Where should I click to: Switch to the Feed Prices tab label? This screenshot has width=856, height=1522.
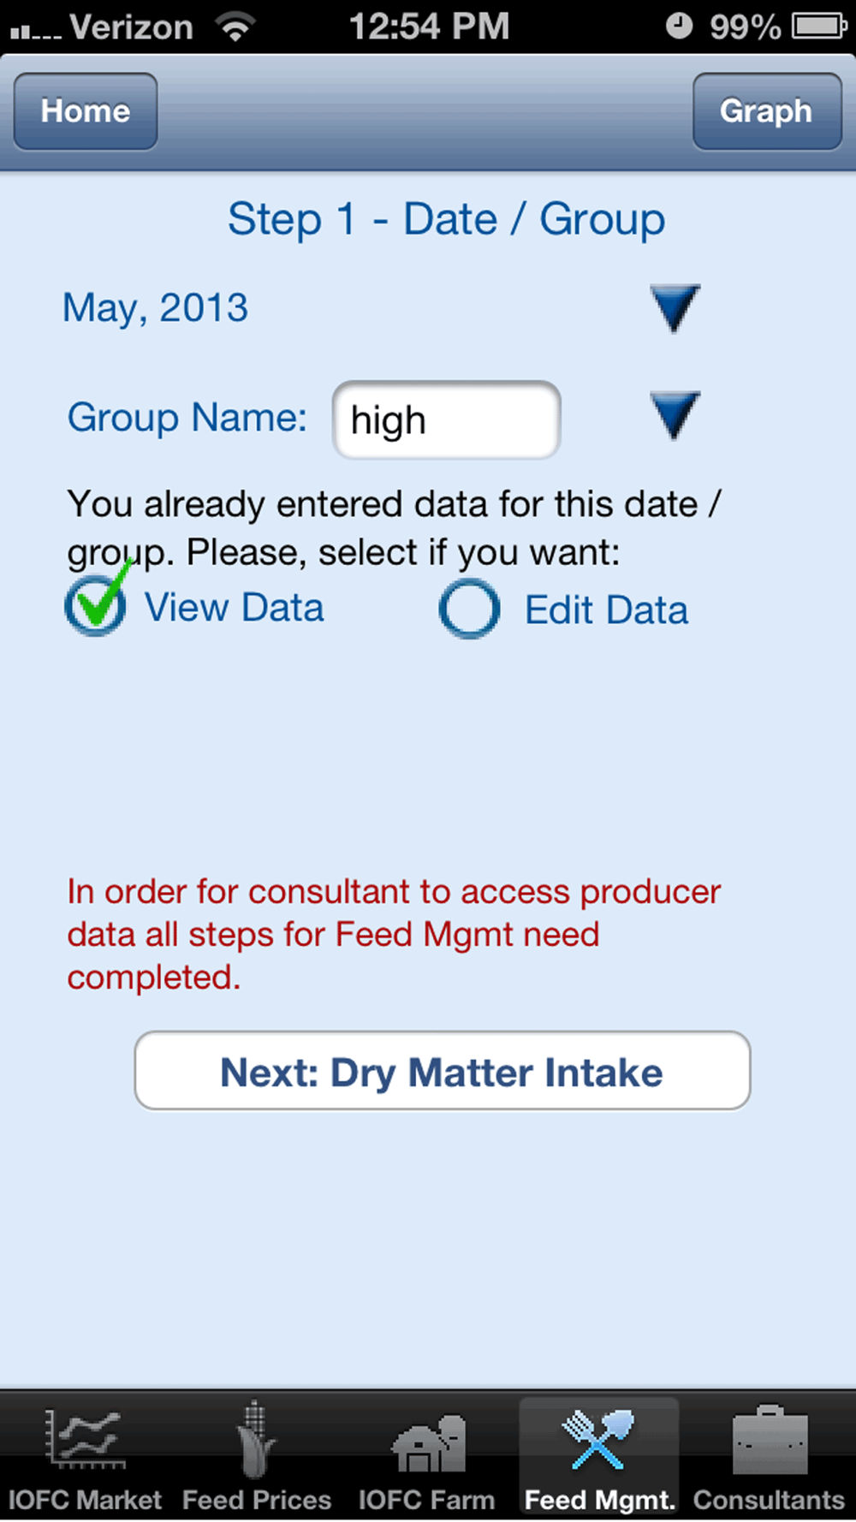[x=257, y=1500]
